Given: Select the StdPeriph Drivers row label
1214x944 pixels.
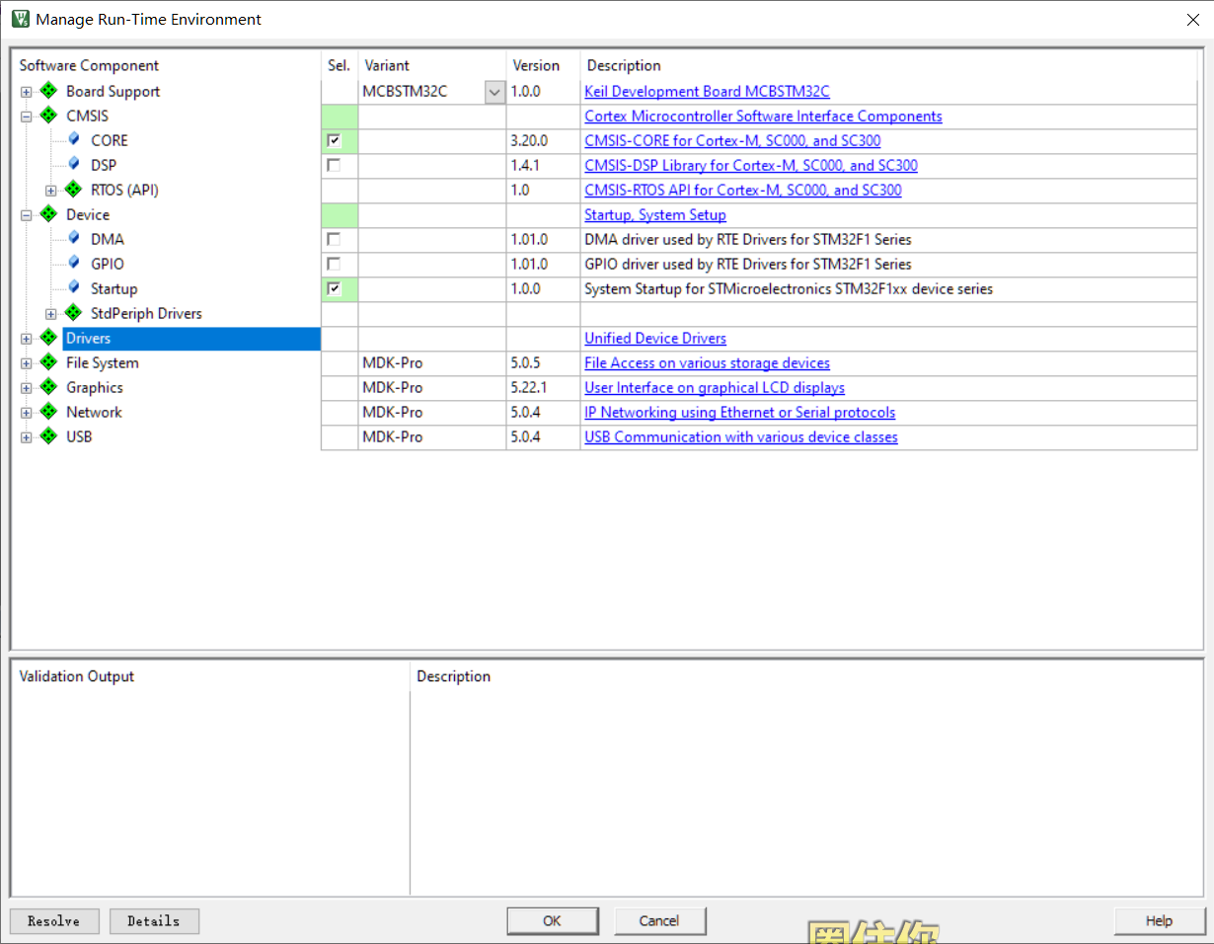Looking at the screenshot, I should pyautogui.click(x=146, y=313).
